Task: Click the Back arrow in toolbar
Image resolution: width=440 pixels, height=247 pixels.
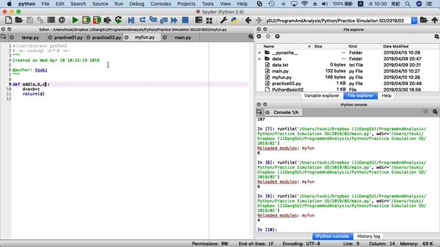Action: tap(248, 20)
